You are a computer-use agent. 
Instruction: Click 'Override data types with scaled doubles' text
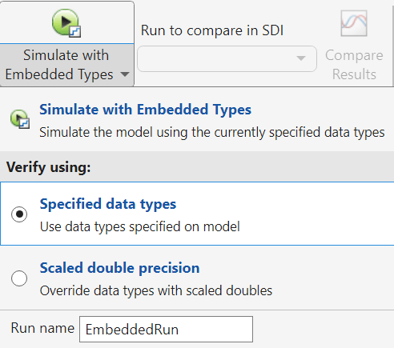click(156, 290)
